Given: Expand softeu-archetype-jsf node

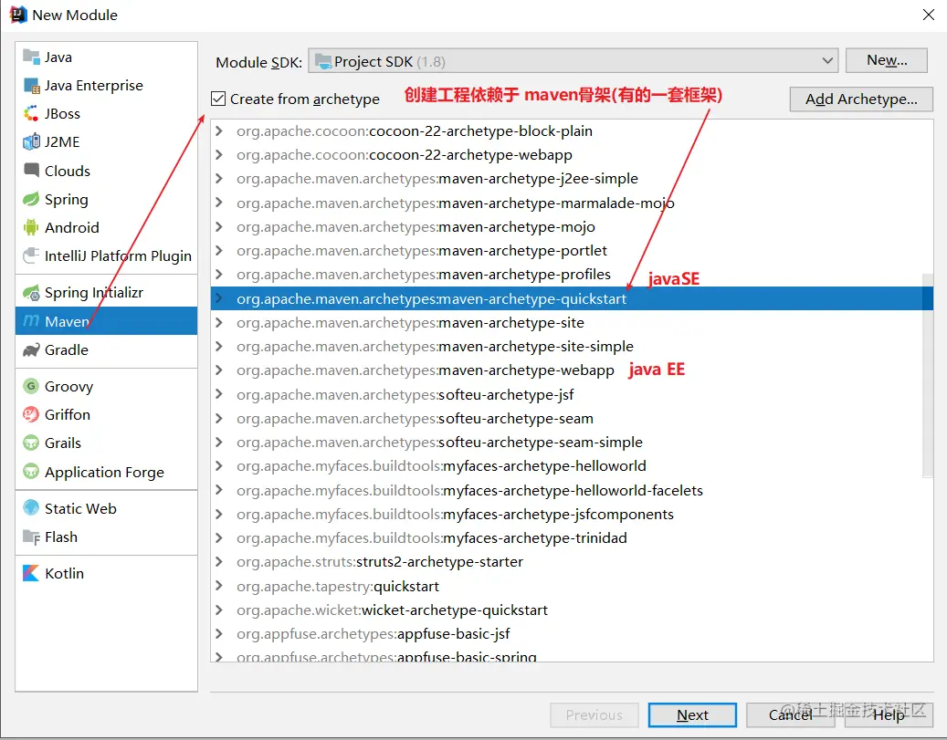Looking at the screenshot, I should (218, 394).
